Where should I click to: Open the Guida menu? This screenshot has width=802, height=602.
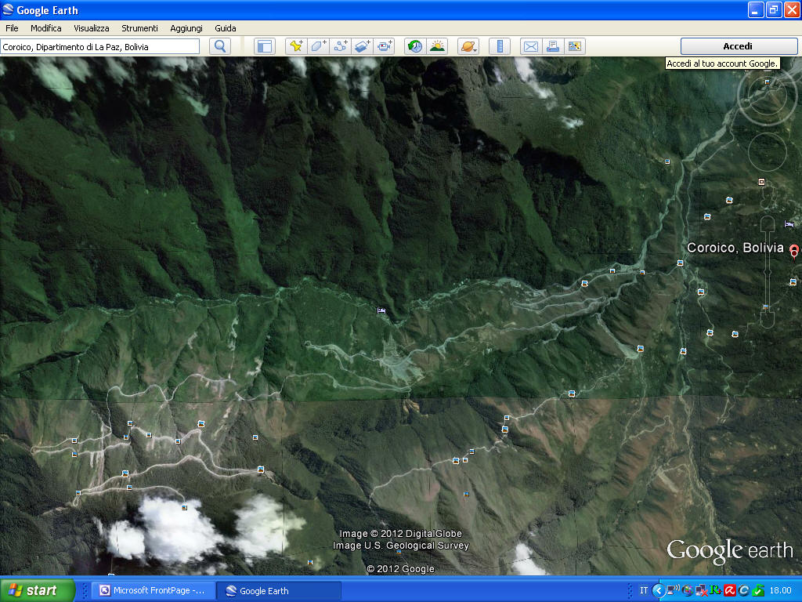[x=226, y=28]
